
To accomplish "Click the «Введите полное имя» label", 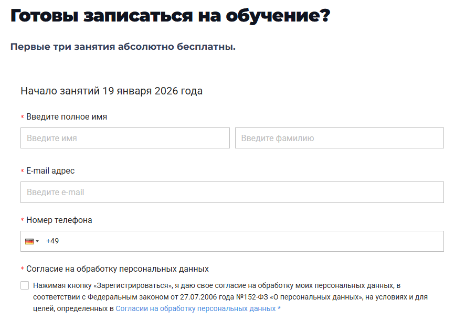I will 67,117.
